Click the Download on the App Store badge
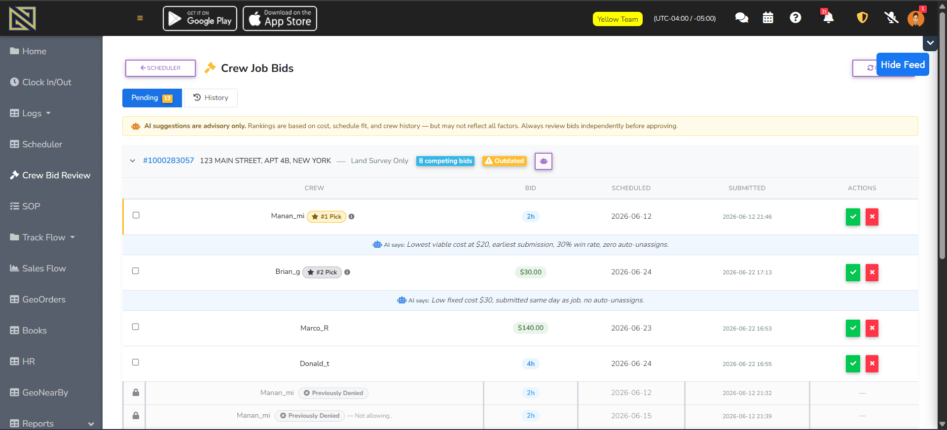 [x=280, y=18]
